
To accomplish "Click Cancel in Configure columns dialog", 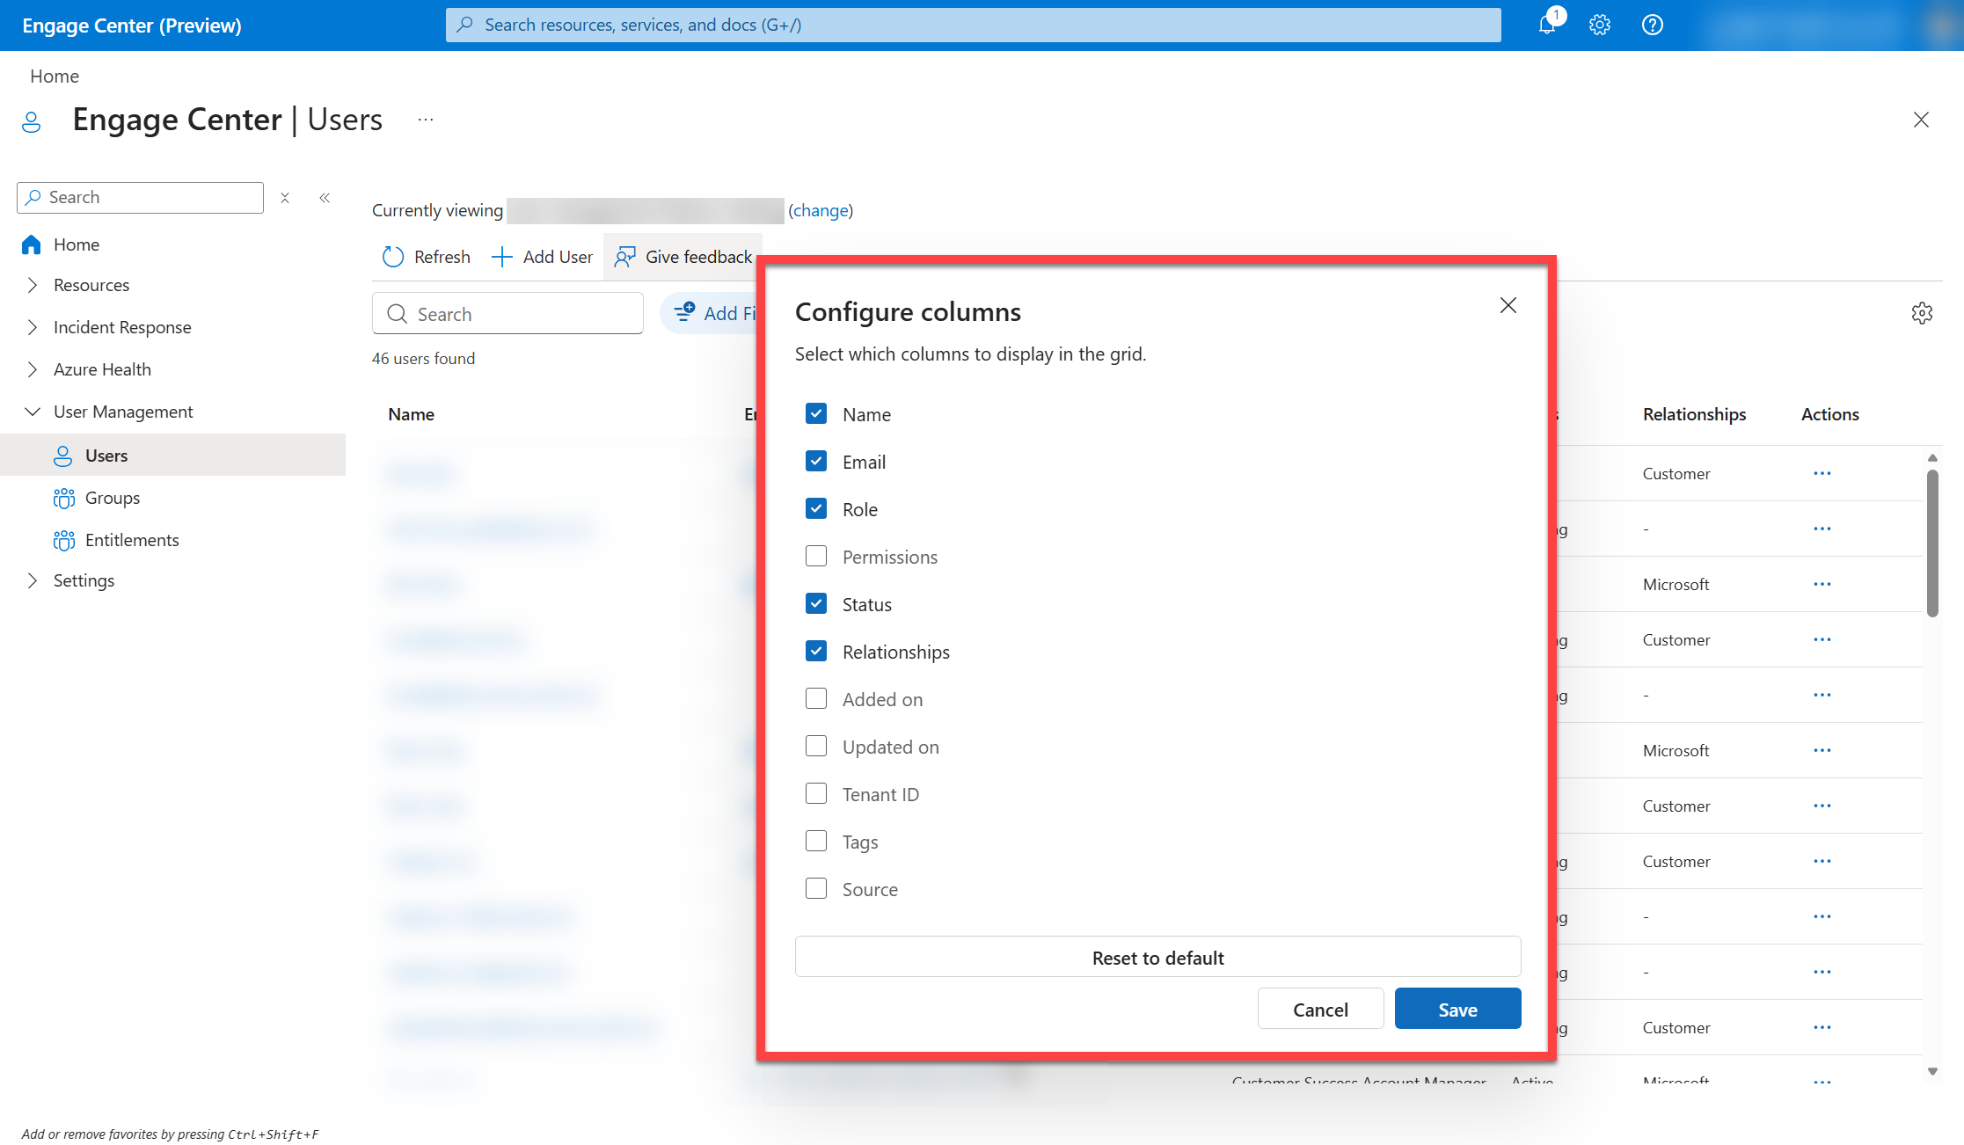I will point(1320,1009).
